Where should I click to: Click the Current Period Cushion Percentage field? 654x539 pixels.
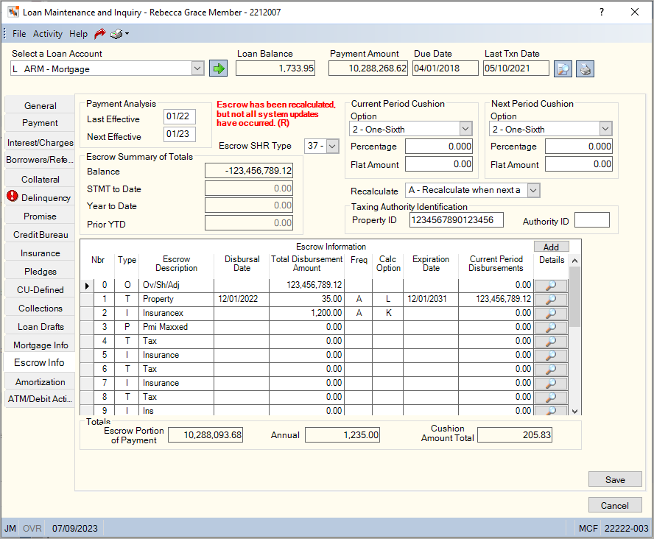click(x=439, y=147)
